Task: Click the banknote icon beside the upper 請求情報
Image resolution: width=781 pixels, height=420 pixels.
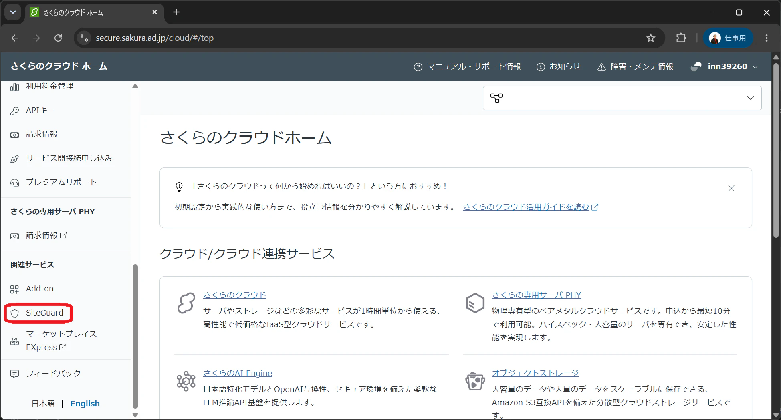Action: (14, 135)
